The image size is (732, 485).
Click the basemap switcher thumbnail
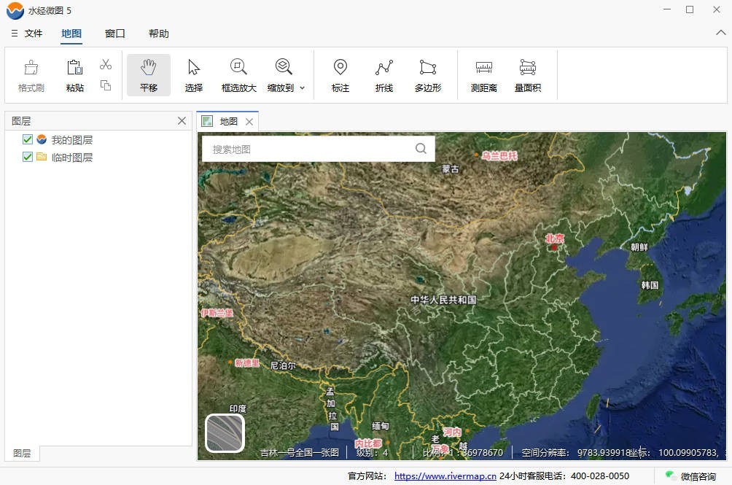(x=225, y=432)
